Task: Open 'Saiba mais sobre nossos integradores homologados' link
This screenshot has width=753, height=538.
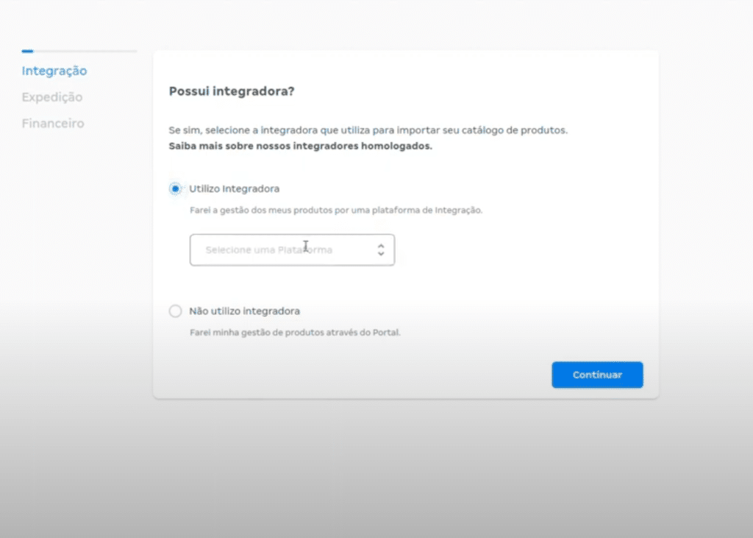Action: point(301,146)
